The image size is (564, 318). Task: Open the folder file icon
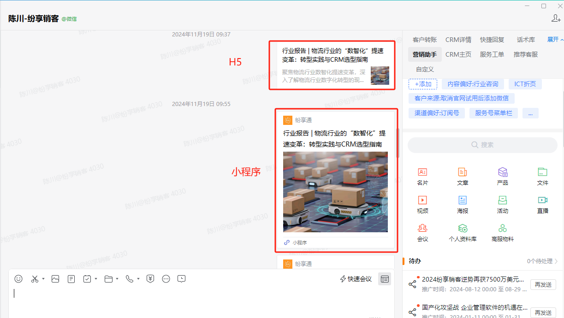pos(108,279)
